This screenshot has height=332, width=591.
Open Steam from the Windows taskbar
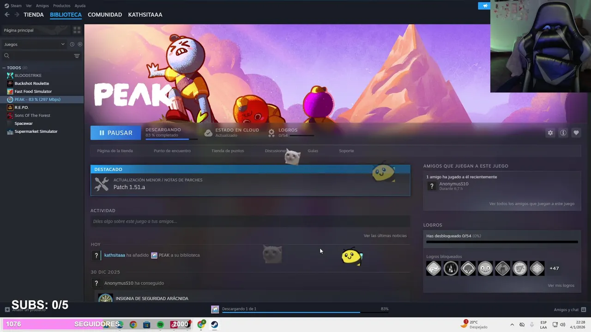[215, 325]
